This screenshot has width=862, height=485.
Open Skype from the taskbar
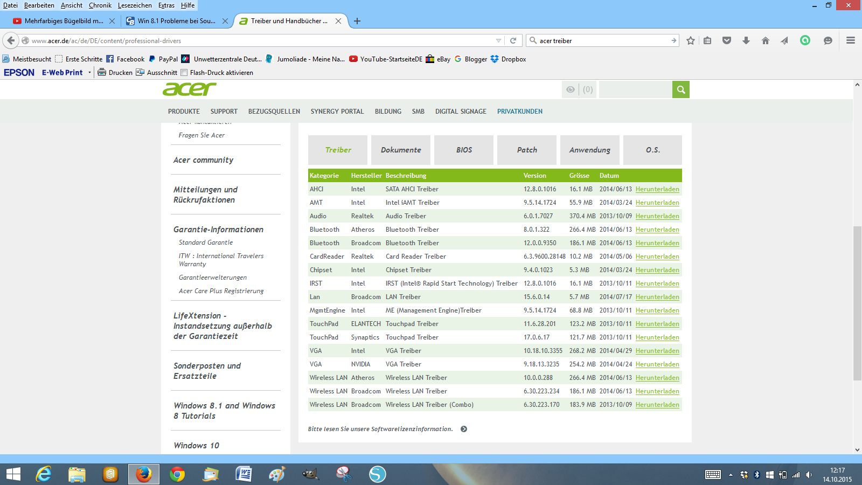click(377, 474)
